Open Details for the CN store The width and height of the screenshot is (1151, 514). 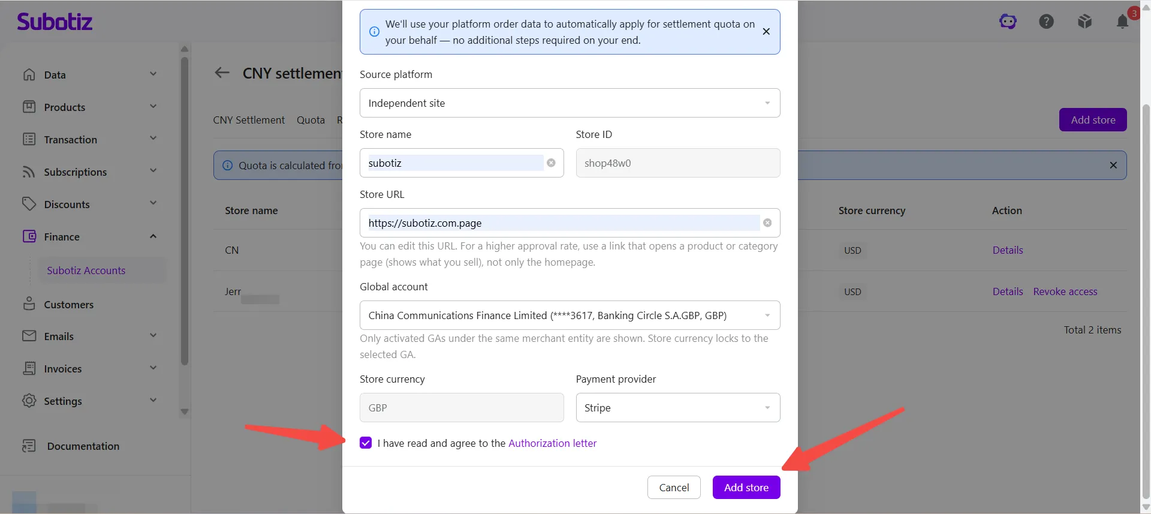pyautogui.click(x=1008, y=250)
